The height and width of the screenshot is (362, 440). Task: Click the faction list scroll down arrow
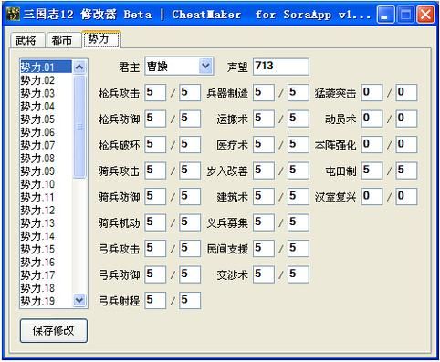[79, 300]
